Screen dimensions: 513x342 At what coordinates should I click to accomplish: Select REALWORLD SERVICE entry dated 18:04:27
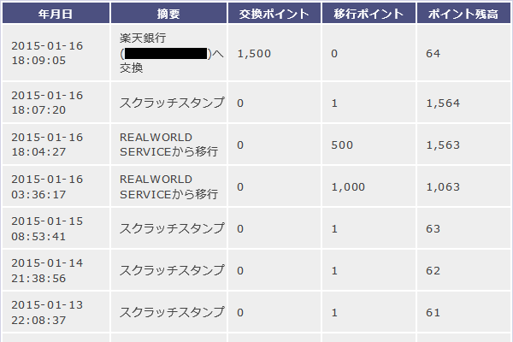169,144
